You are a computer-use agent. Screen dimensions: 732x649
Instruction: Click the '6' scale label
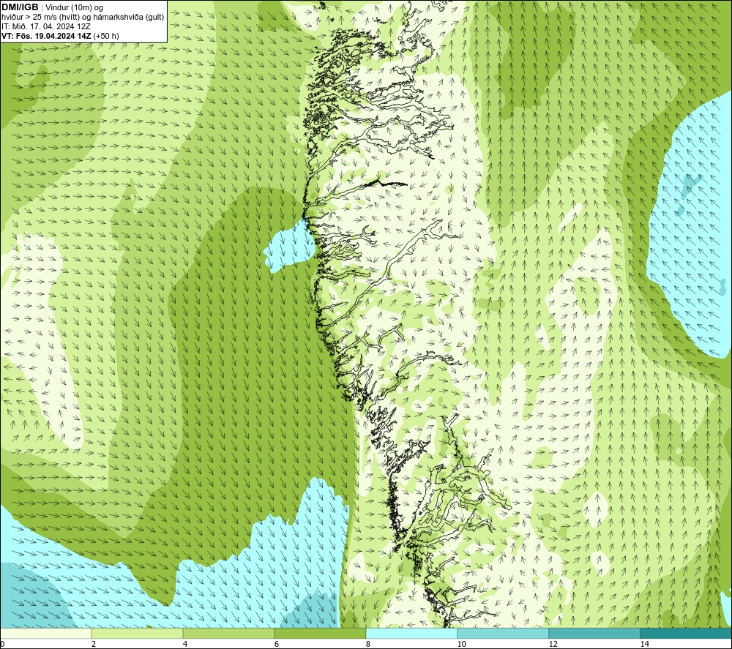pyautogui.click(x=277, y=644)
